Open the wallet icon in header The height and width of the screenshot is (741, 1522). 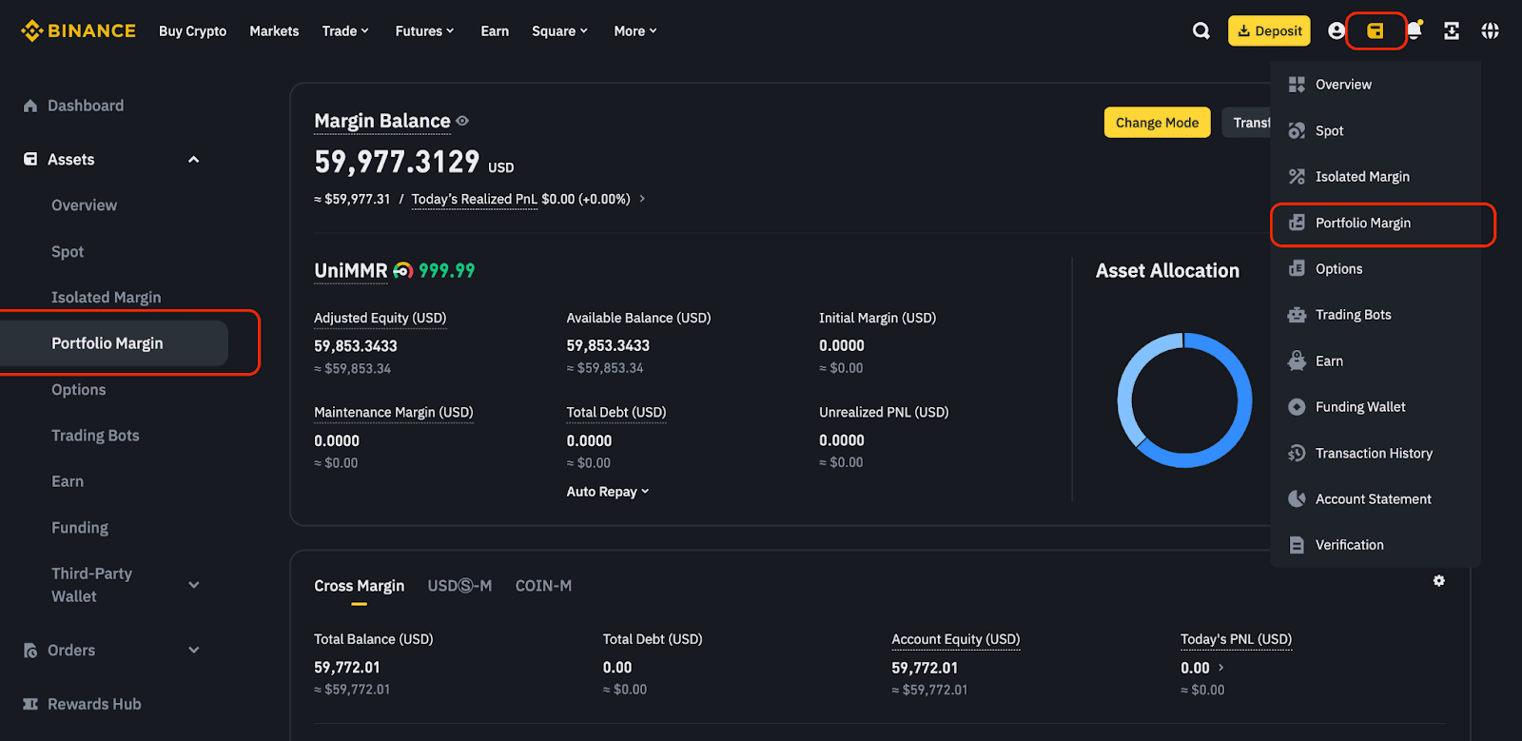coord(1376,31)
